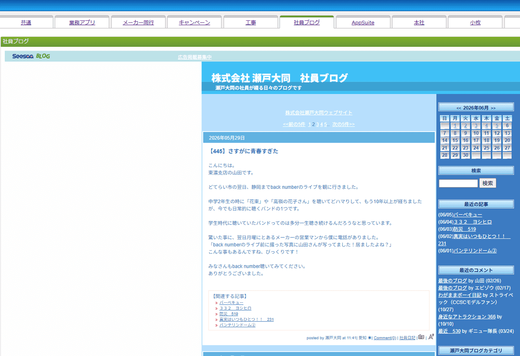Open the AppSuite tab
Viewport: 520px width, 356px height.
[x=363, y=23]
